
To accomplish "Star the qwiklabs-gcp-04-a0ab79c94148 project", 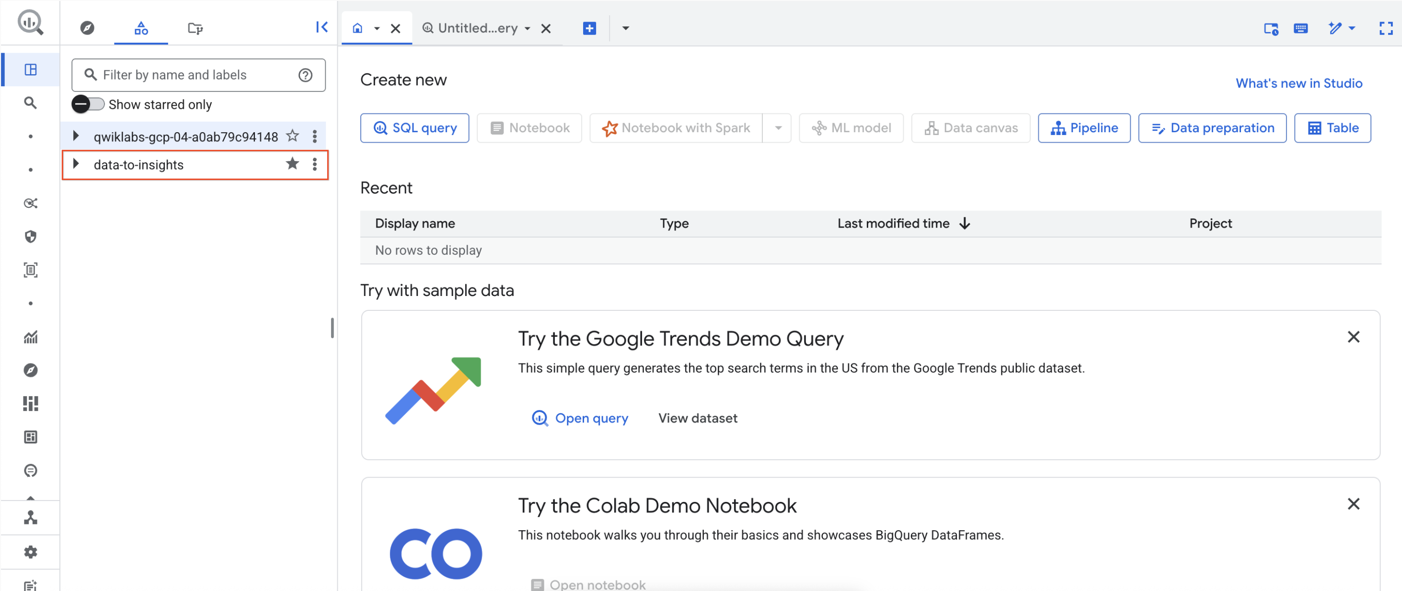I will pyautogui.click(x=293, y=136).
